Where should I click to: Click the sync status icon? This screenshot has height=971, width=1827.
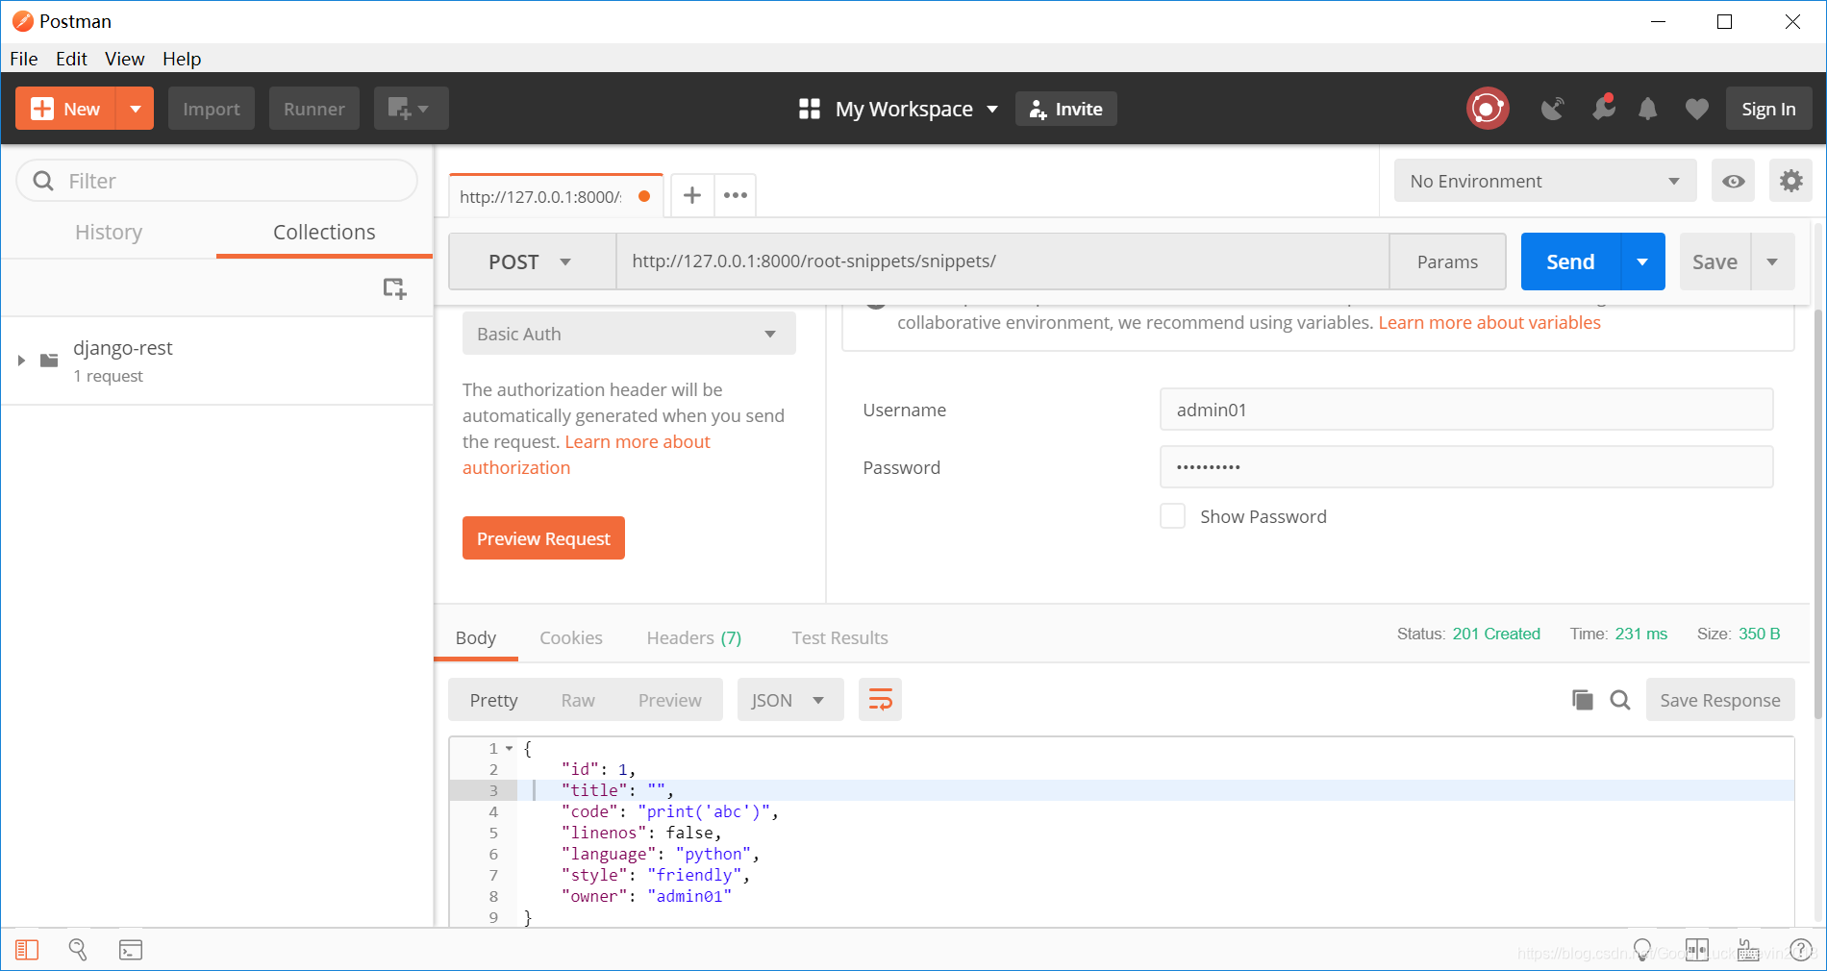pyautogui.click(x=1487, y=109)
